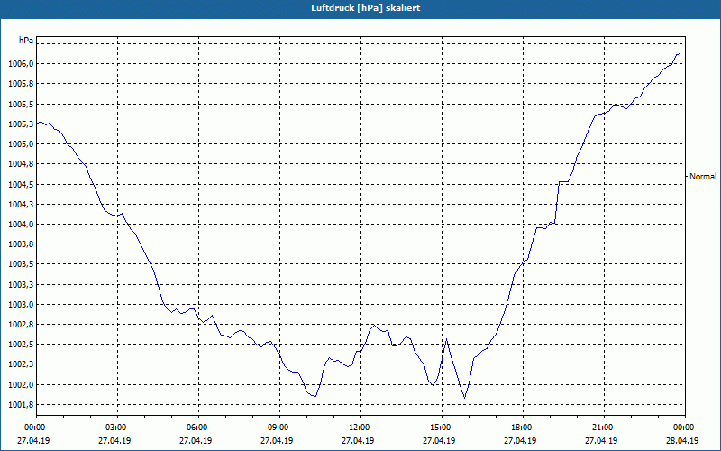This screenshot has height=451, width=721.
Task: Choose the 18:00 time label
Action: 523,428
